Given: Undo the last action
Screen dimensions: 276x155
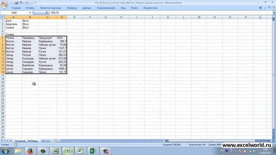Looking at the screenshot, I should pyautogui.click(x=21, y=3).
